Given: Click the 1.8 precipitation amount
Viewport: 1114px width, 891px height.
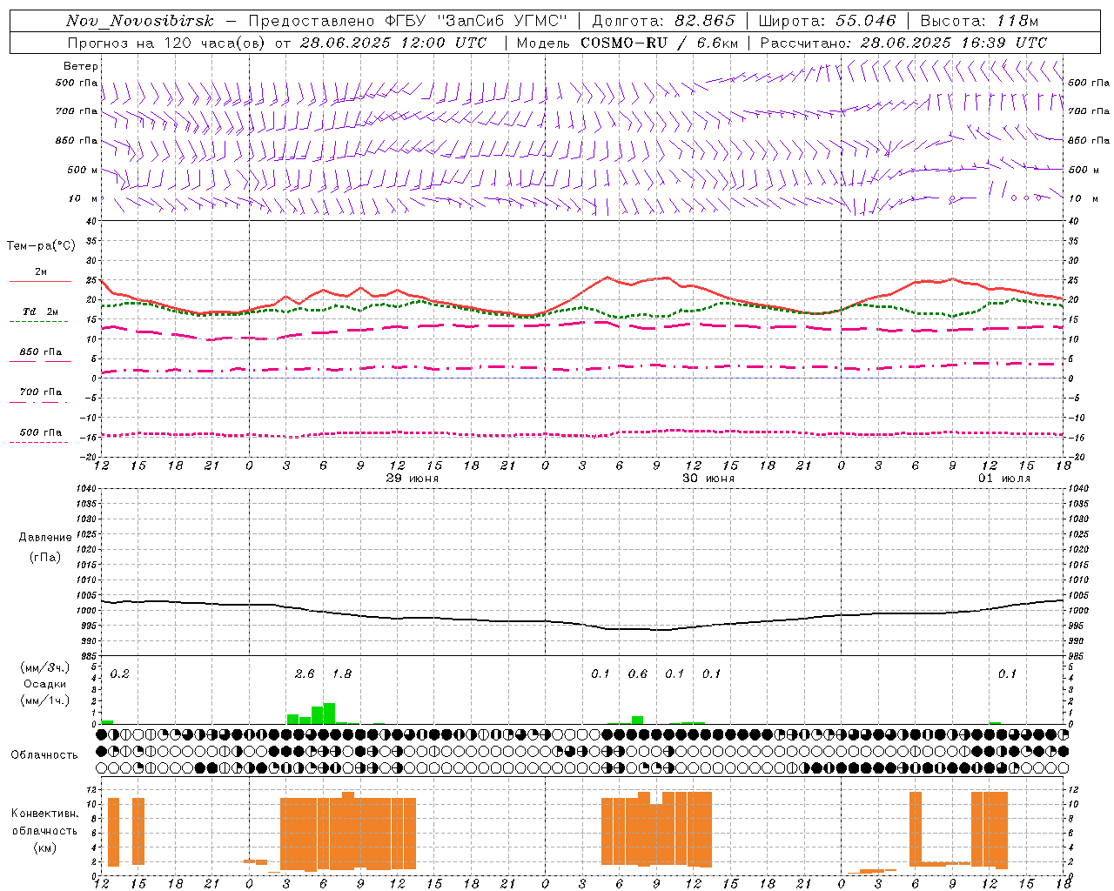Looking at the screenshot, I should (x=342, y=673).
